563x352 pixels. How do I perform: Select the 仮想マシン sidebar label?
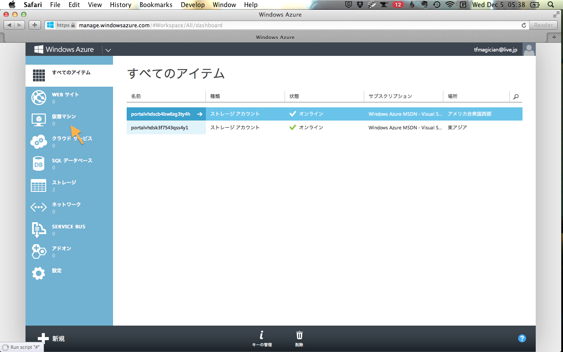(64, 117)
